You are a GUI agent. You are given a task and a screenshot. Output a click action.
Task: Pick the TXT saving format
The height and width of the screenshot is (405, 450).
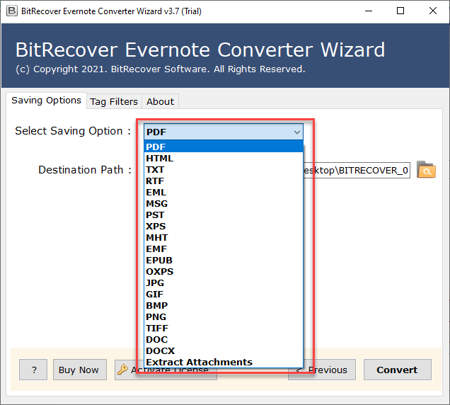(224, 169)
